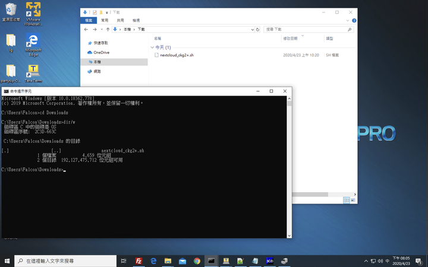Click the Explorer horizontal scrollbar thumb
The image size is (428, 267).
(310, 194)
